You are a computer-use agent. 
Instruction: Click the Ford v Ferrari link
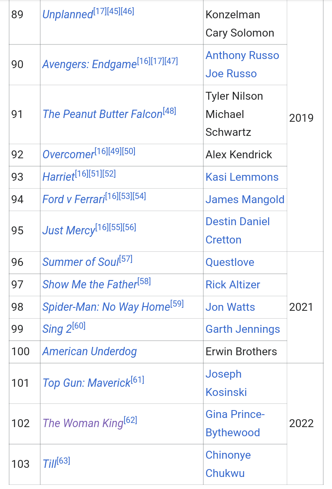tap(73, 200)
